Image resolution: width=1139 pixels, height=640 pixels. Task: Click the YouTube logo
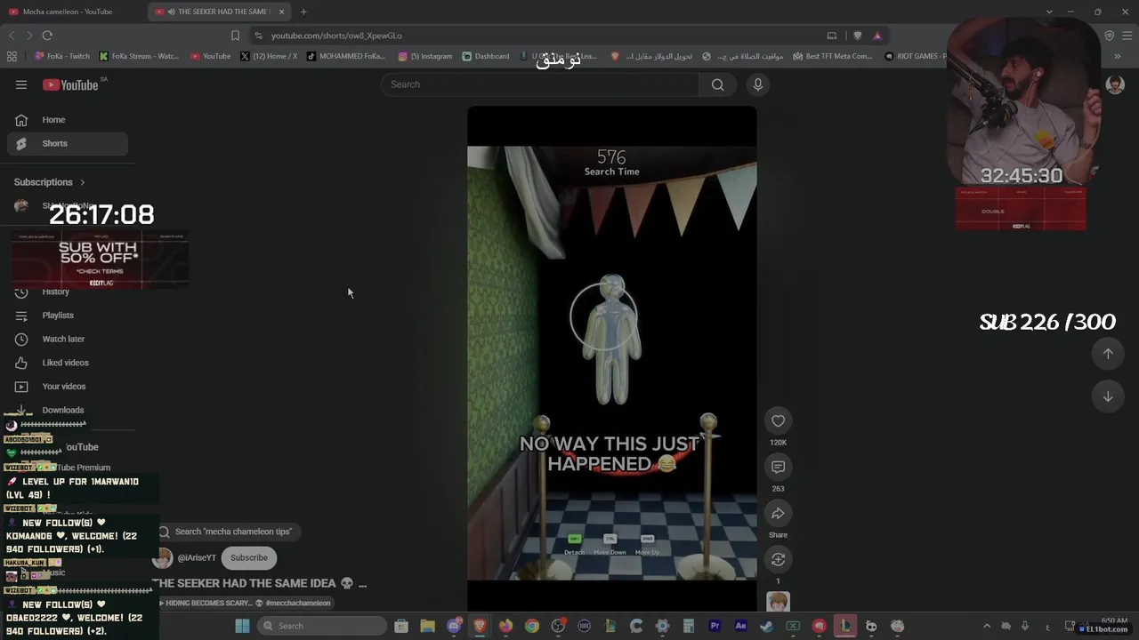(x=70, y=84)
